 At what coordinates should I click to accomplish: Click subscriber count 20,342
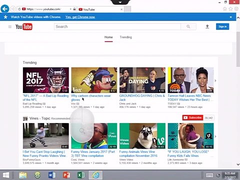pos(208,118)
